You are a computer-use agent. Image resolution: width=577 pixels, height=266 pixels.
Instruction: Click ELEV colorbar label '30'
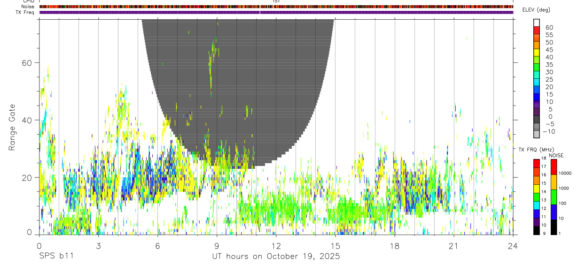click(x=549, y=72)
